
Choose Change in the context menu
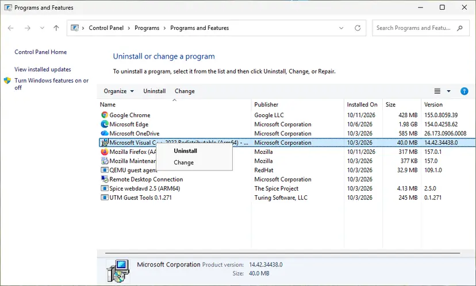click(183, 163)
